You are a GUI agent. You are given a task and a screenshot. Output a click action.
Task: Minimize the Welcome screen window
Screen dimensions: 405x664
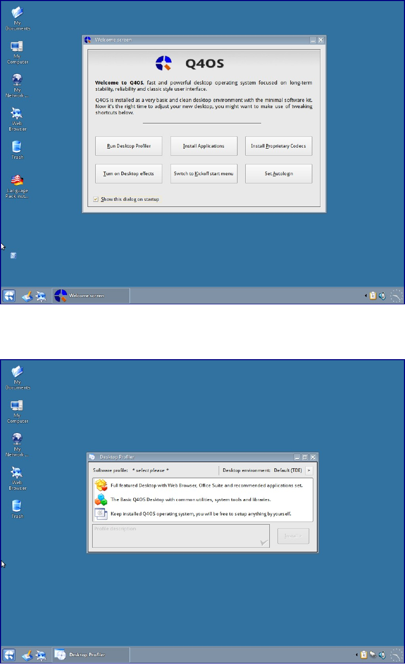313,39
